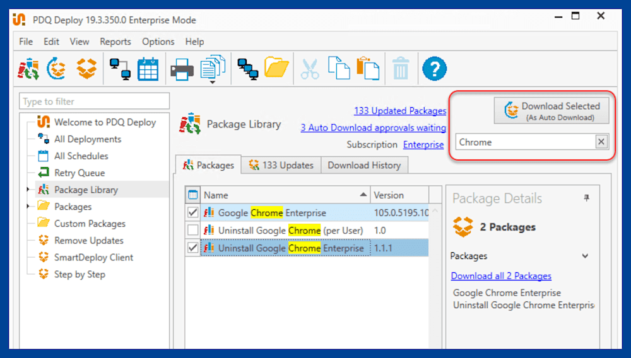Switch to the Download History tab
This screenshot has height=358, width=631.
pos(364,165)
